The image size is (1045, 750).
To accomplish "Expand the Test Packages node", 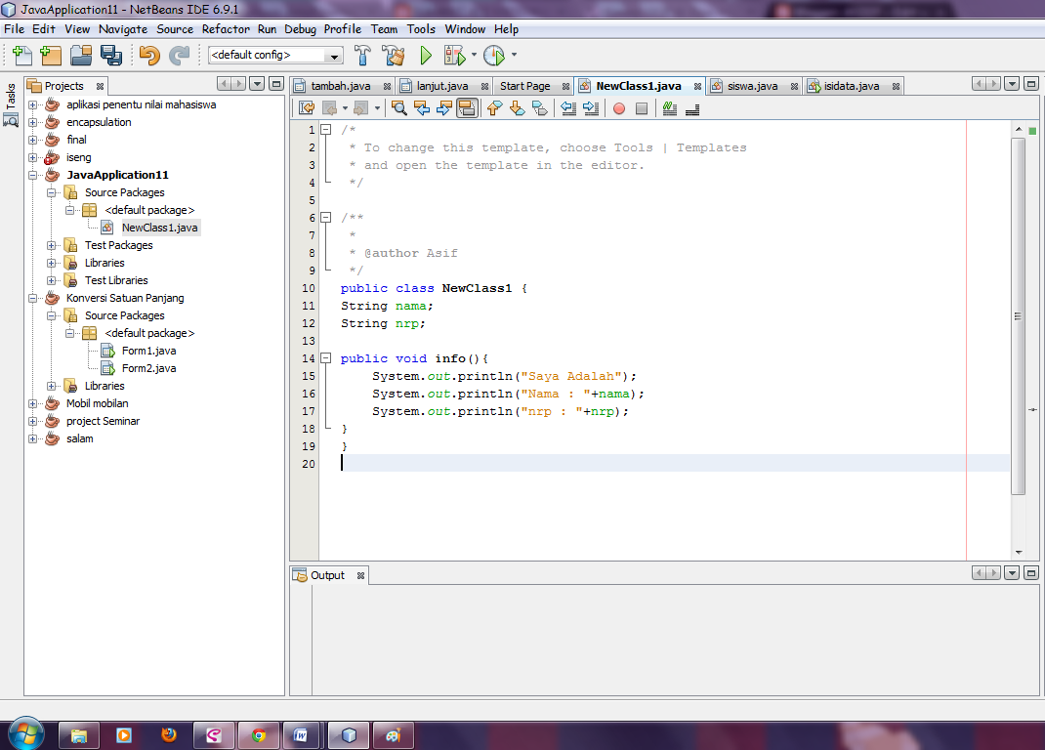I will coord(52,245).
